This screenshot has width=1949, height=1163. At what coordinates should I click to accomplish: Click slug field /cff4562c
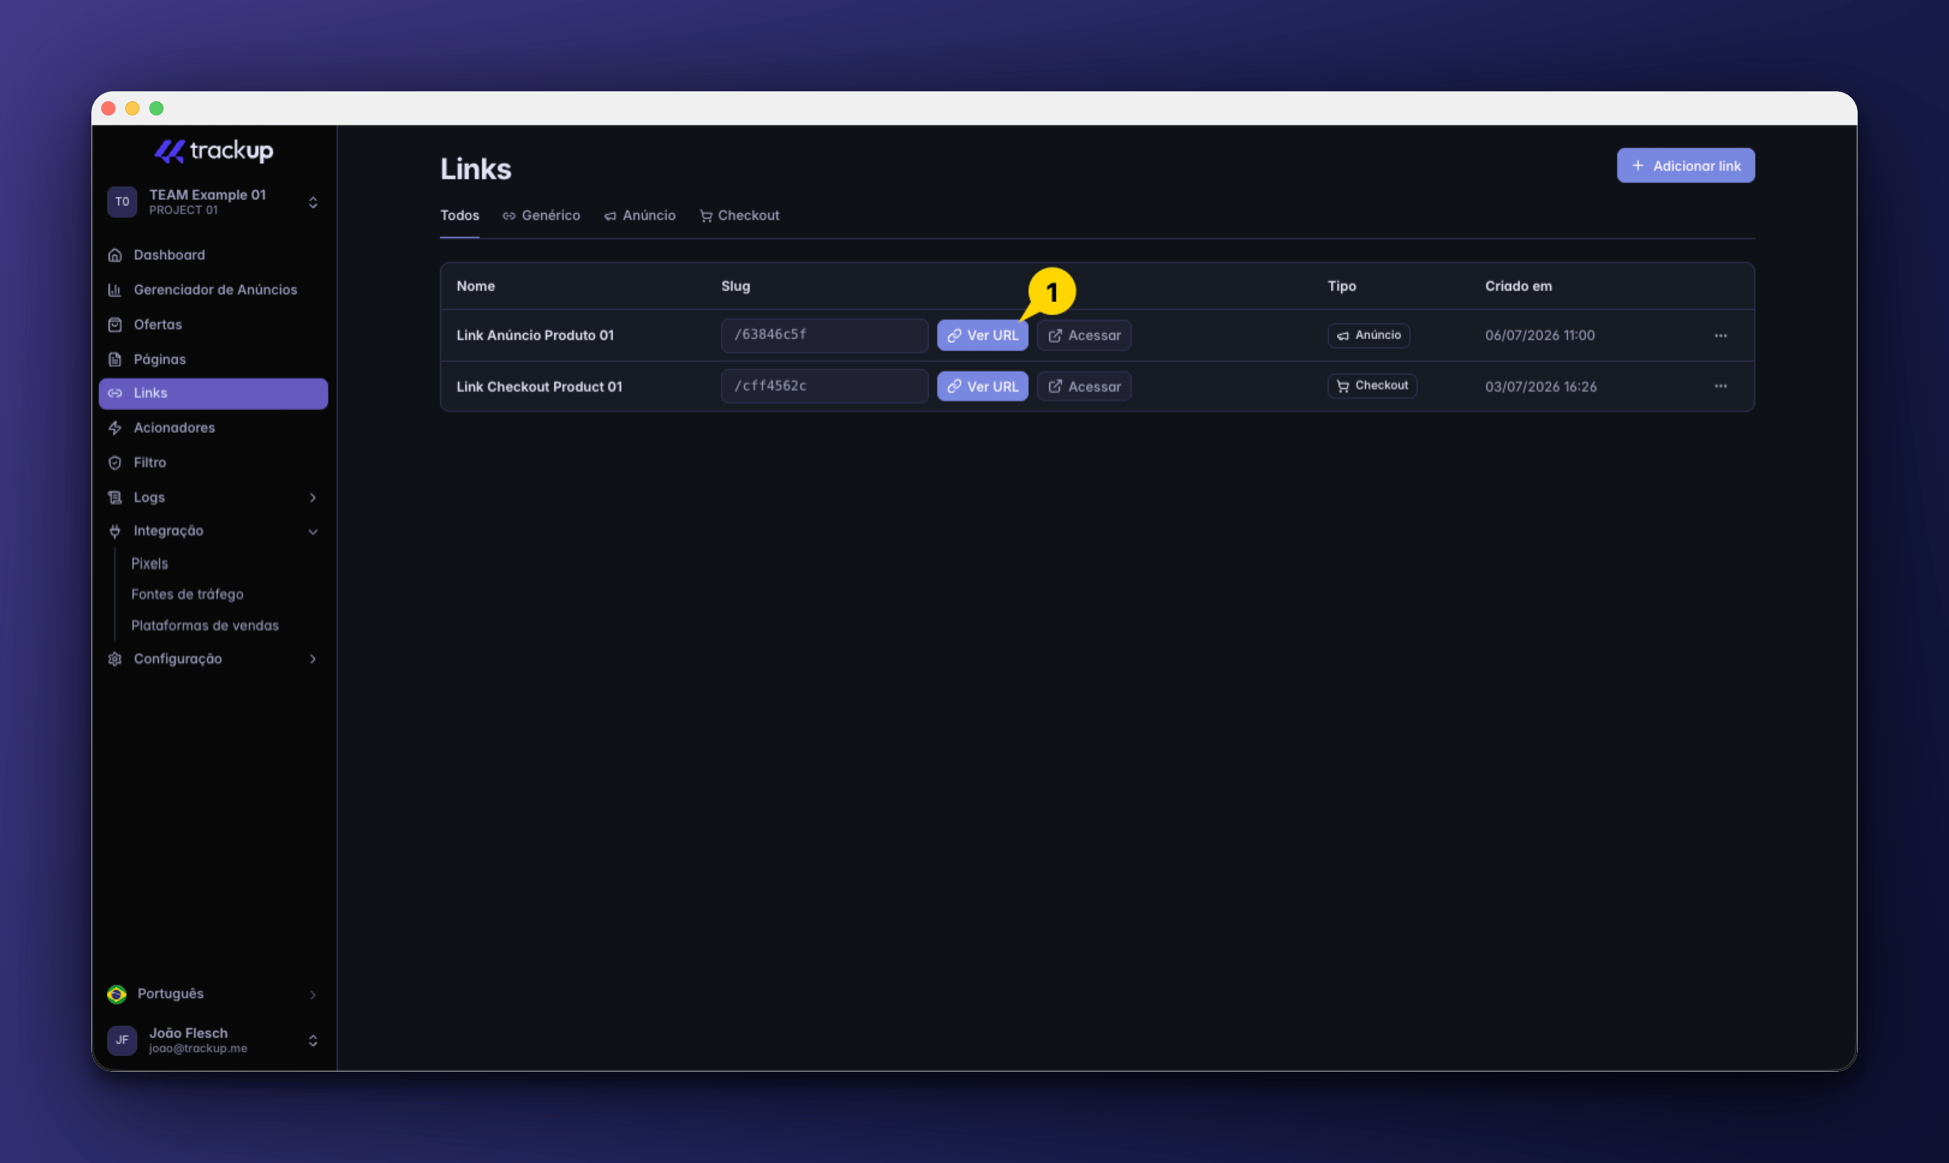pos(824,386)
